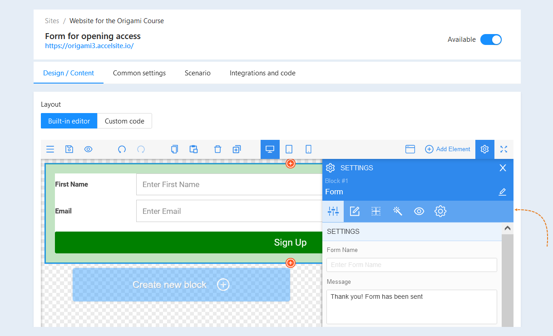Screen dimensions: 553x336
Task: Select the First Name label in the form
Action: [x=71, y=184]
